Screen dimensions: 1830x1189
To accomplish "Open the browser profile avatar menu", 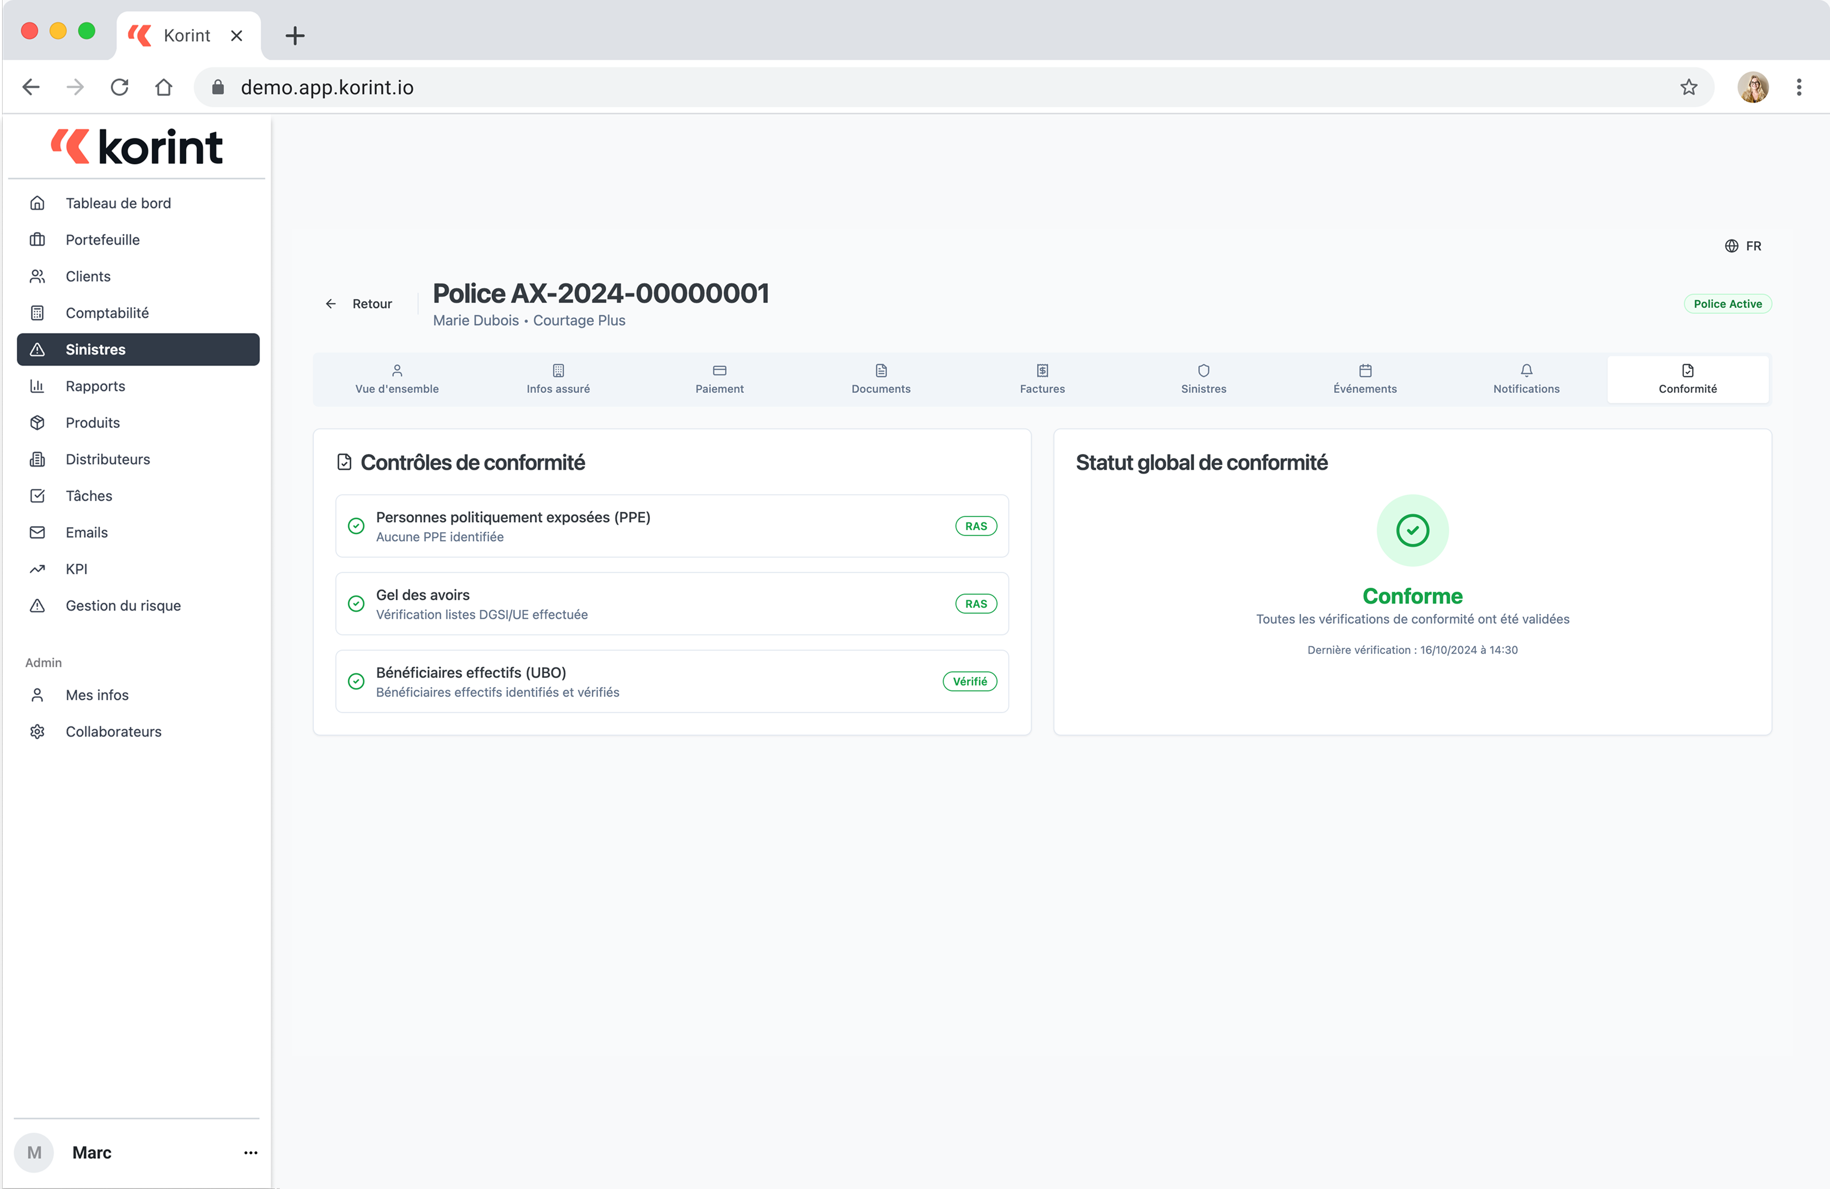I will coord(1754,87).
